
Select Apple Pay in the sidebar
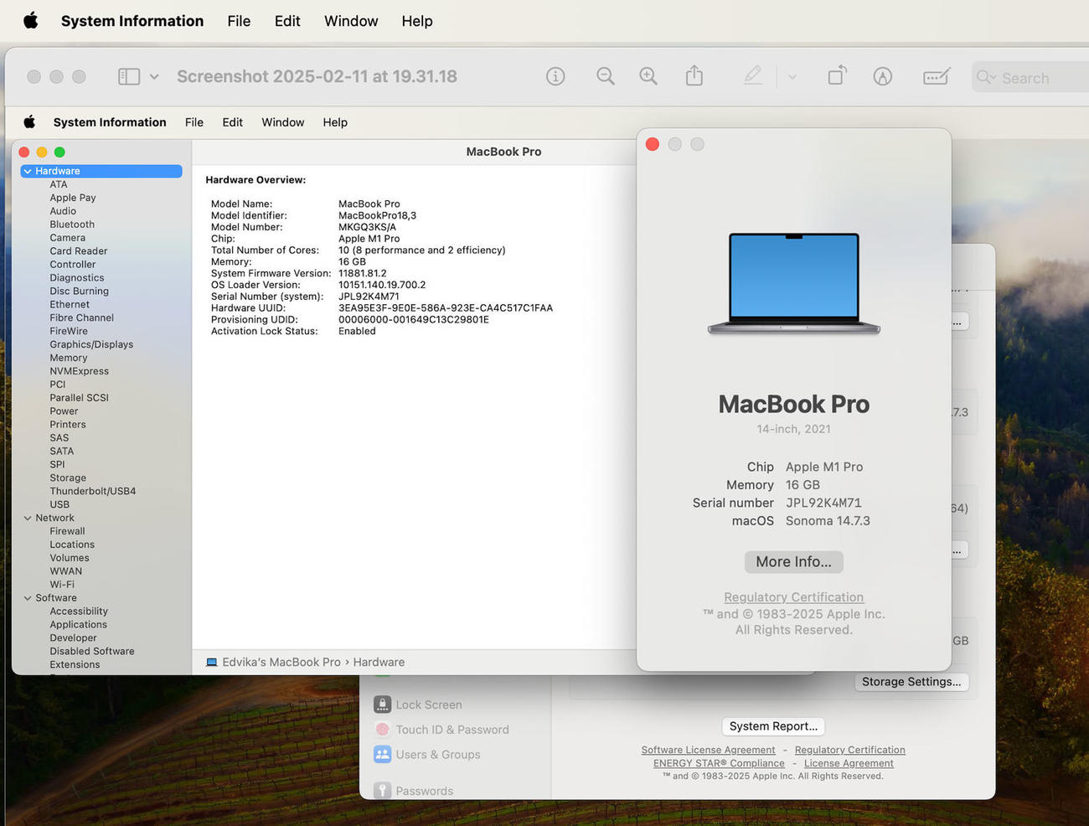click(x=73, y=198)
